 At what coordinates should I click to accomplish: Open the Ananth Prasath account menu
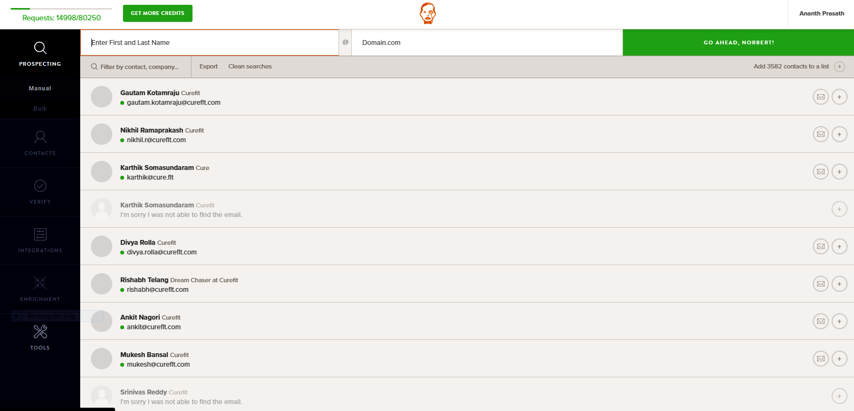[821, 13]
